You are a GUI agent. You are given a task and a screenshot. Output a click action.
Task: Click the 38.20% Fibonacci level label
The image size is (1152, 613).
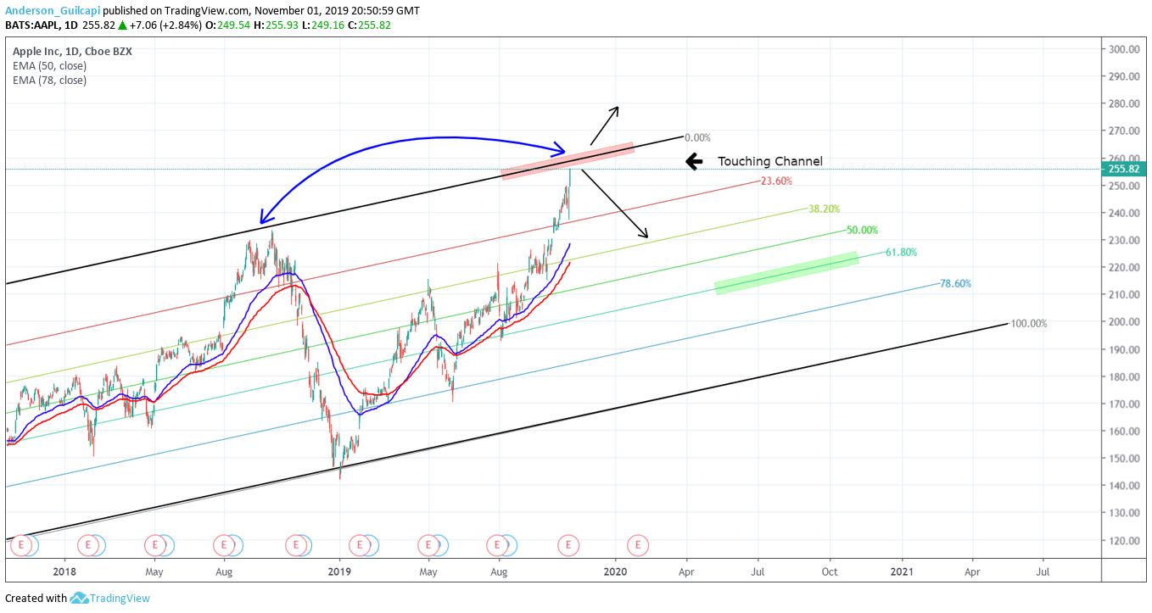(825, 209)
